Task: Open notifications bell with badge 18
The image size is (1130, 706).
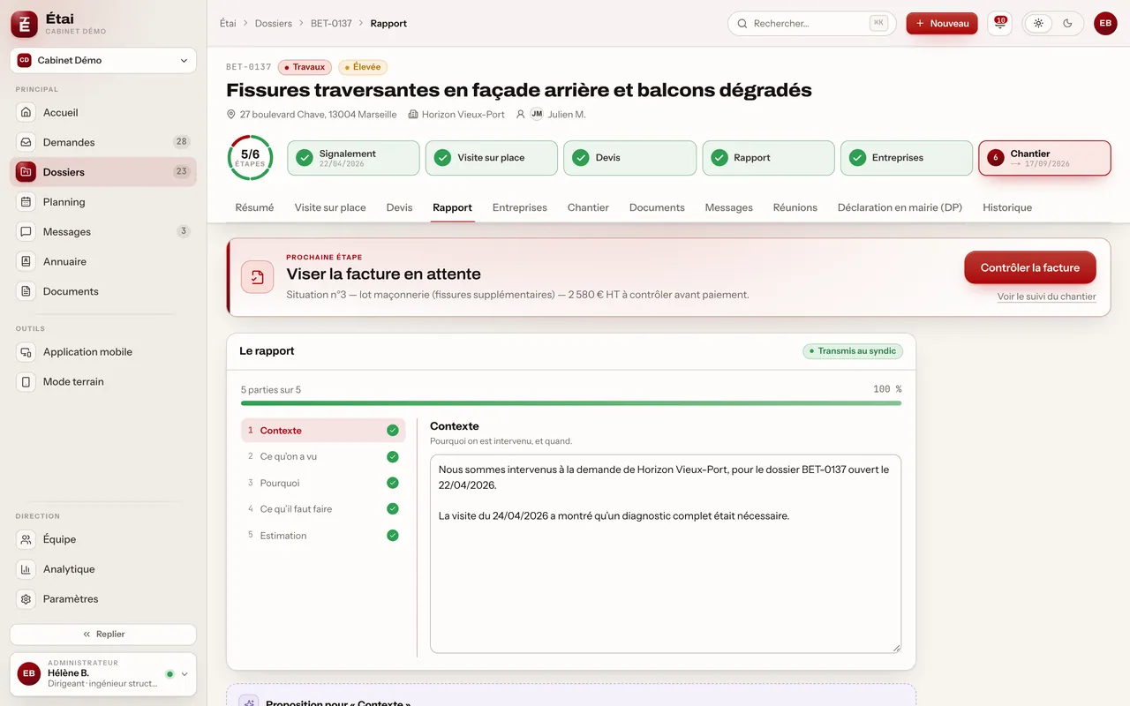Action: coord(999,24)
